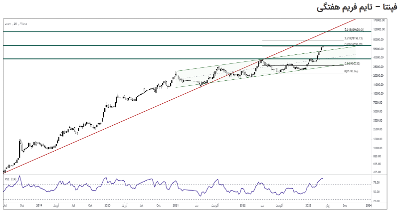402x216 pixels.
Task: Click the 2019 year marker on time axis
Action: click(x=38, y=205)
